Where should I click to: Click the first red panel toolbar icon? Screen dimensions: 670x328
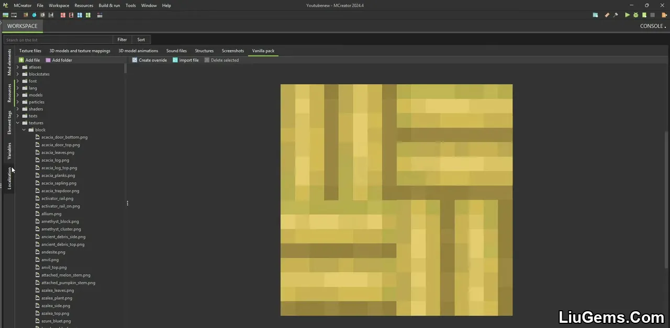[x=63, y=15]
